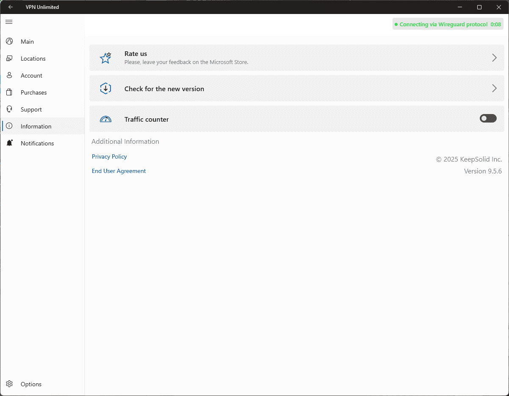Click the Notifications bell icon

click(x=9, y=143)
